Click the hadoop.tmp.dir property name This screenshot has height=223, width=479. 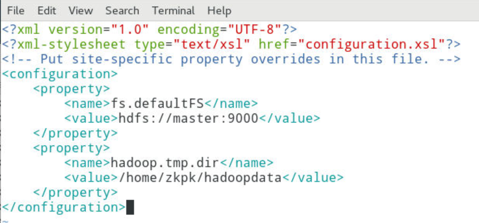point(165,163)
